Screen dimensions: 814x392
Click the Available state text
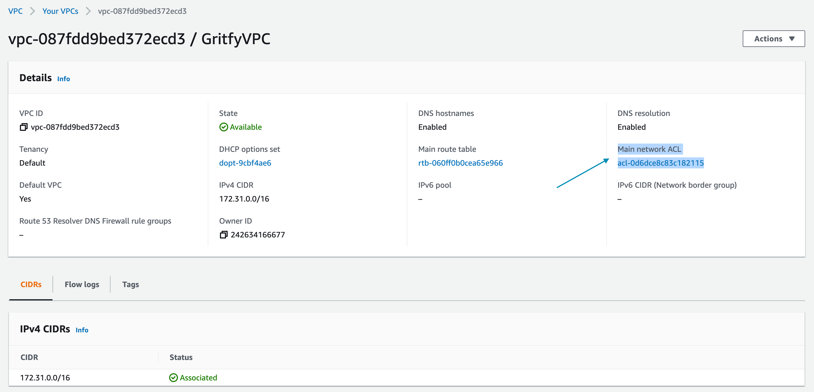[246, 127]
